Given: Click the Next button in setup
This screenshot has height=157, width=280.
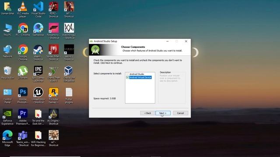Looking at the screenshot, I should click(x=163, y=113).
